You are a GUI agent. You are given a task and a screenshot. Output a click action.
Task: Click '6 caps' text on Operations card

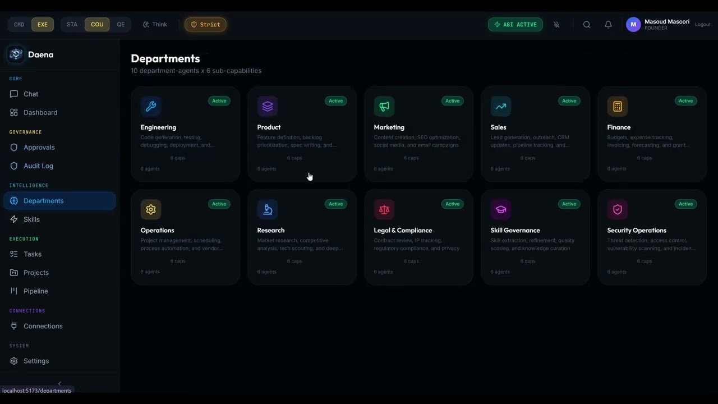tap(178, 261)
